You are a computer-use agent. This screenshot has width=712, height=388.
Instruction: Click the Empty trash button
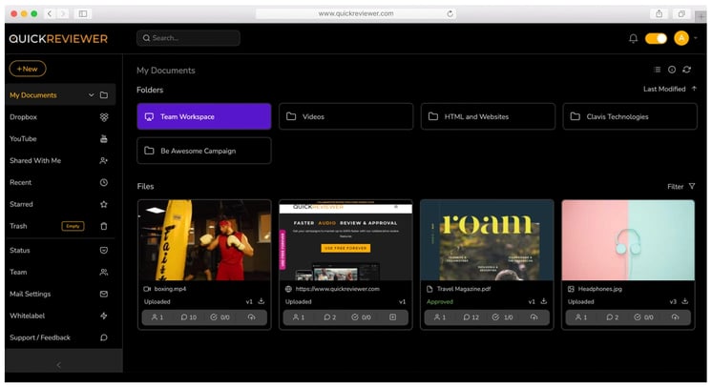73,226
